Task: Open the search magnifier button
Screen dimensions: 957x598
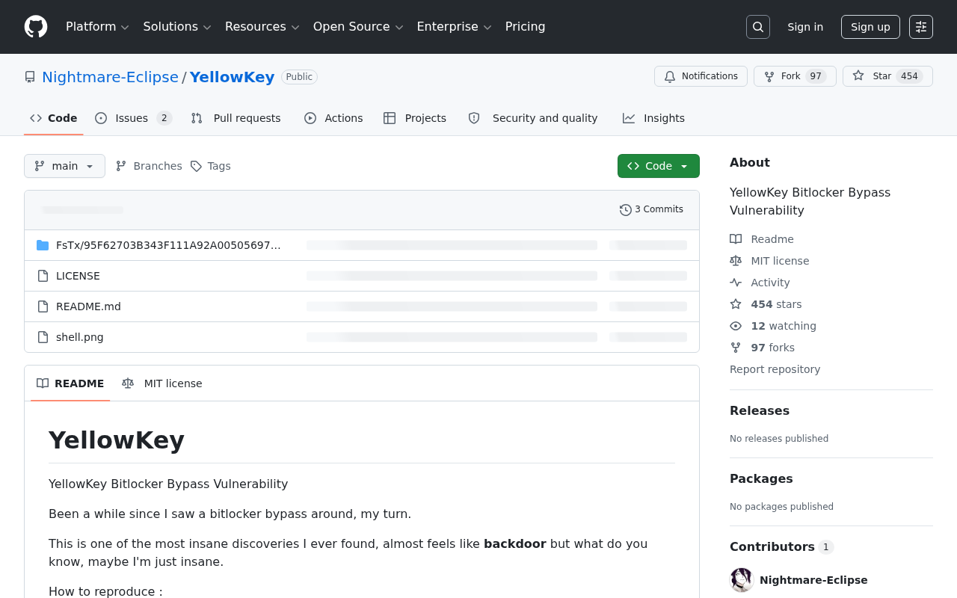Action: pyautogui.click(x=758, y=27)
